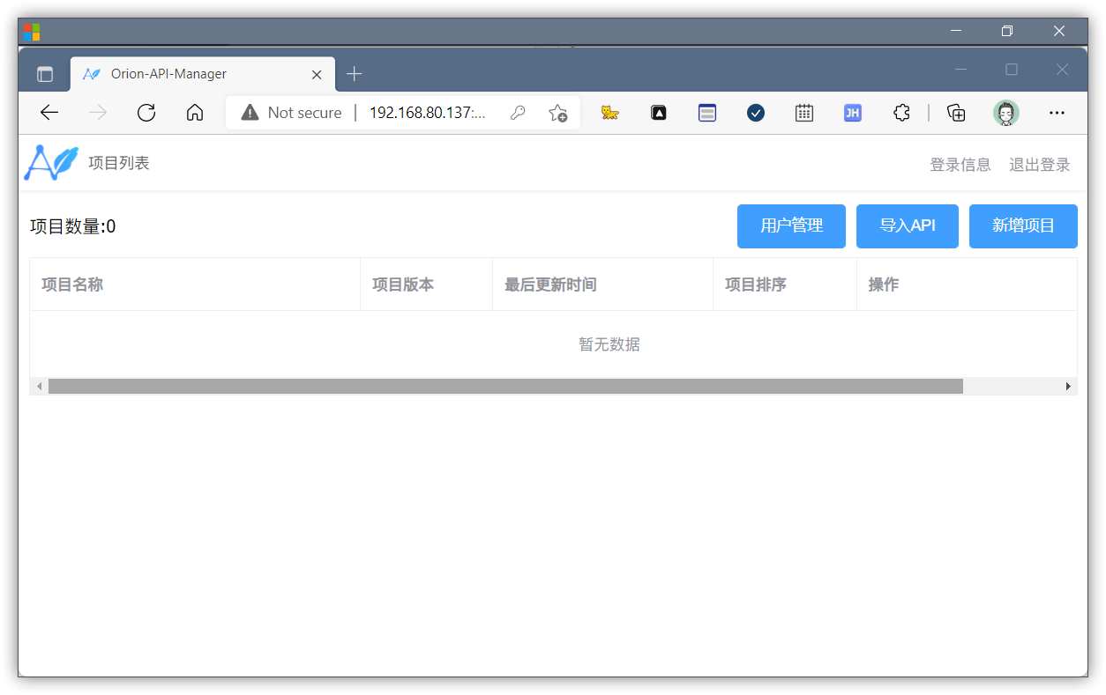The width and height of the screenshot is (1106, 695).
Task: Click the Not secure warning icon
Action: [x=250, y=113]
